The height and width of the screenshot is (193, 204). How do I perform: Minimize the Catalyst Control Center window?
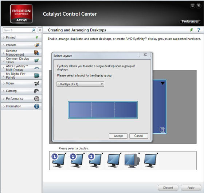[193, 6]
